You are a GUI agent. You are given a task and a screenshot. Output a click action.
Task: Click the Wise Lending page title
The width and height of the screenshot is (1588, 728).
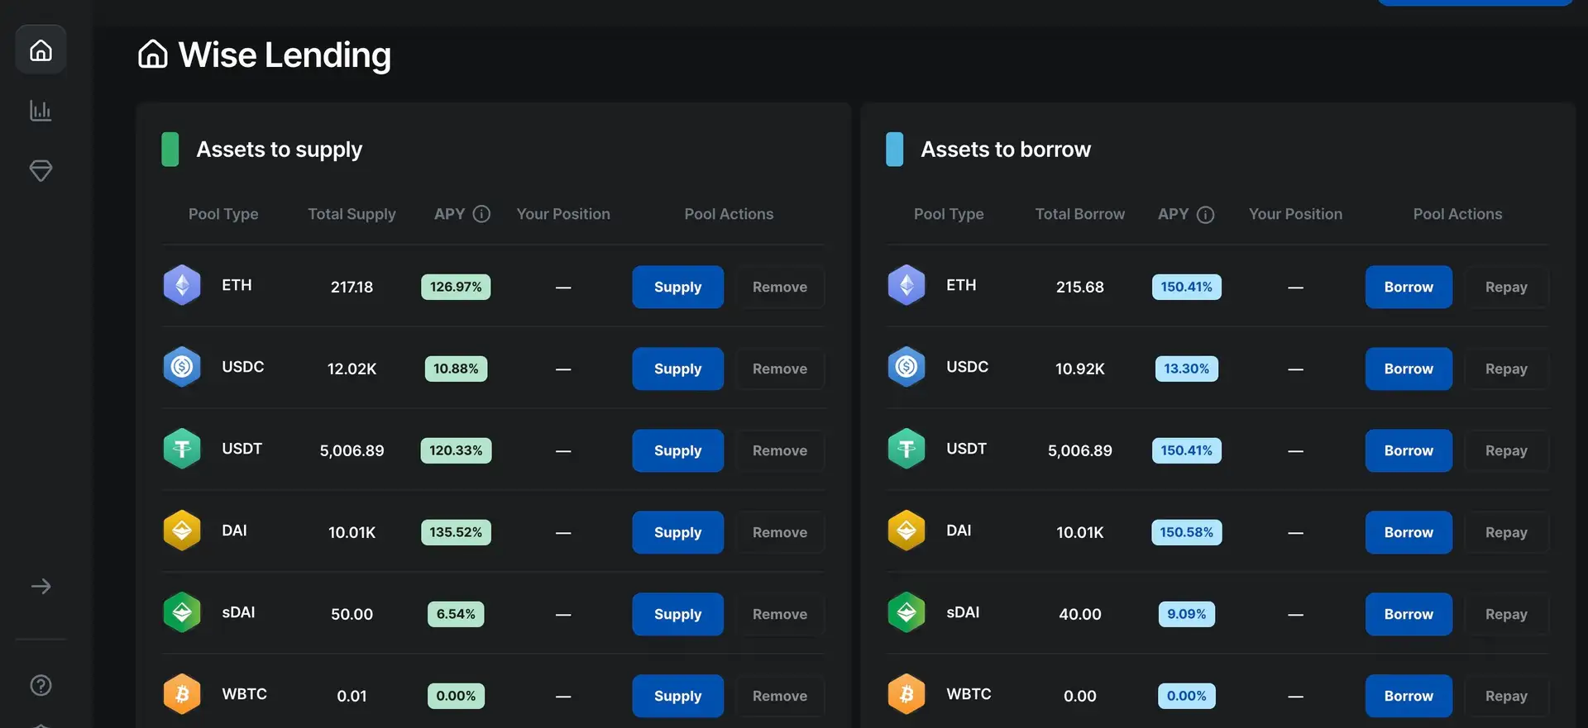click(285, 55)
